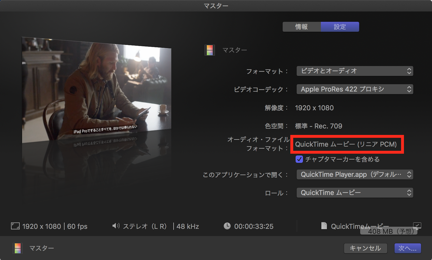Click the clock icon beside the duration
Viewport: 432px width, 260px height.
227,226
